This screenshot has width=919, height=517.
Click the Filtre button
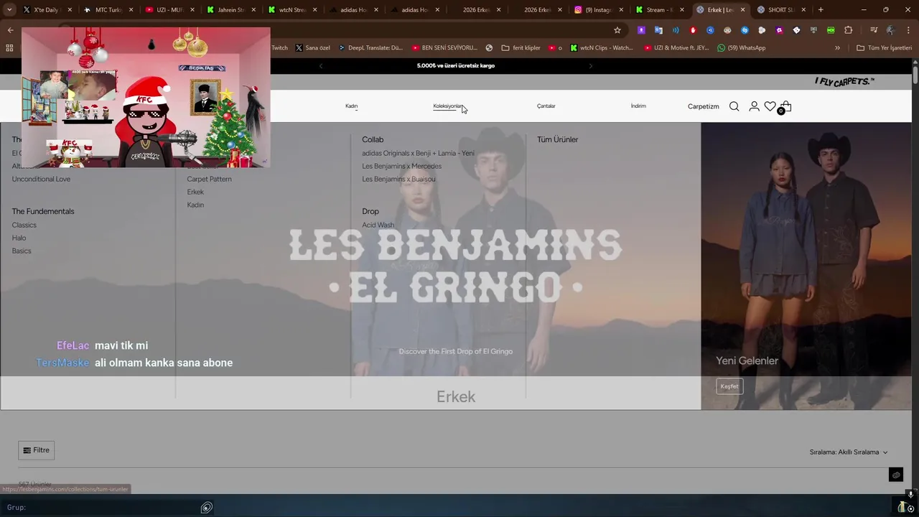point(36,450)
